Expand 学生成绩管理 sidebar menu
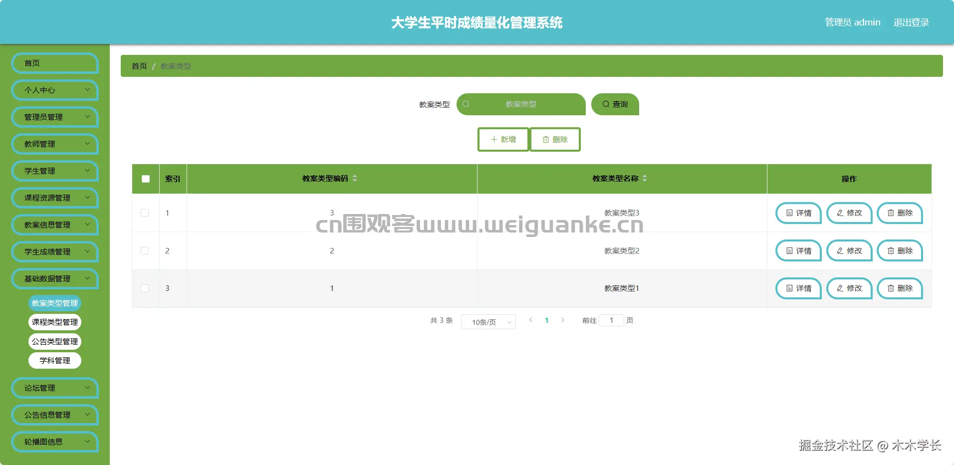 55,252
